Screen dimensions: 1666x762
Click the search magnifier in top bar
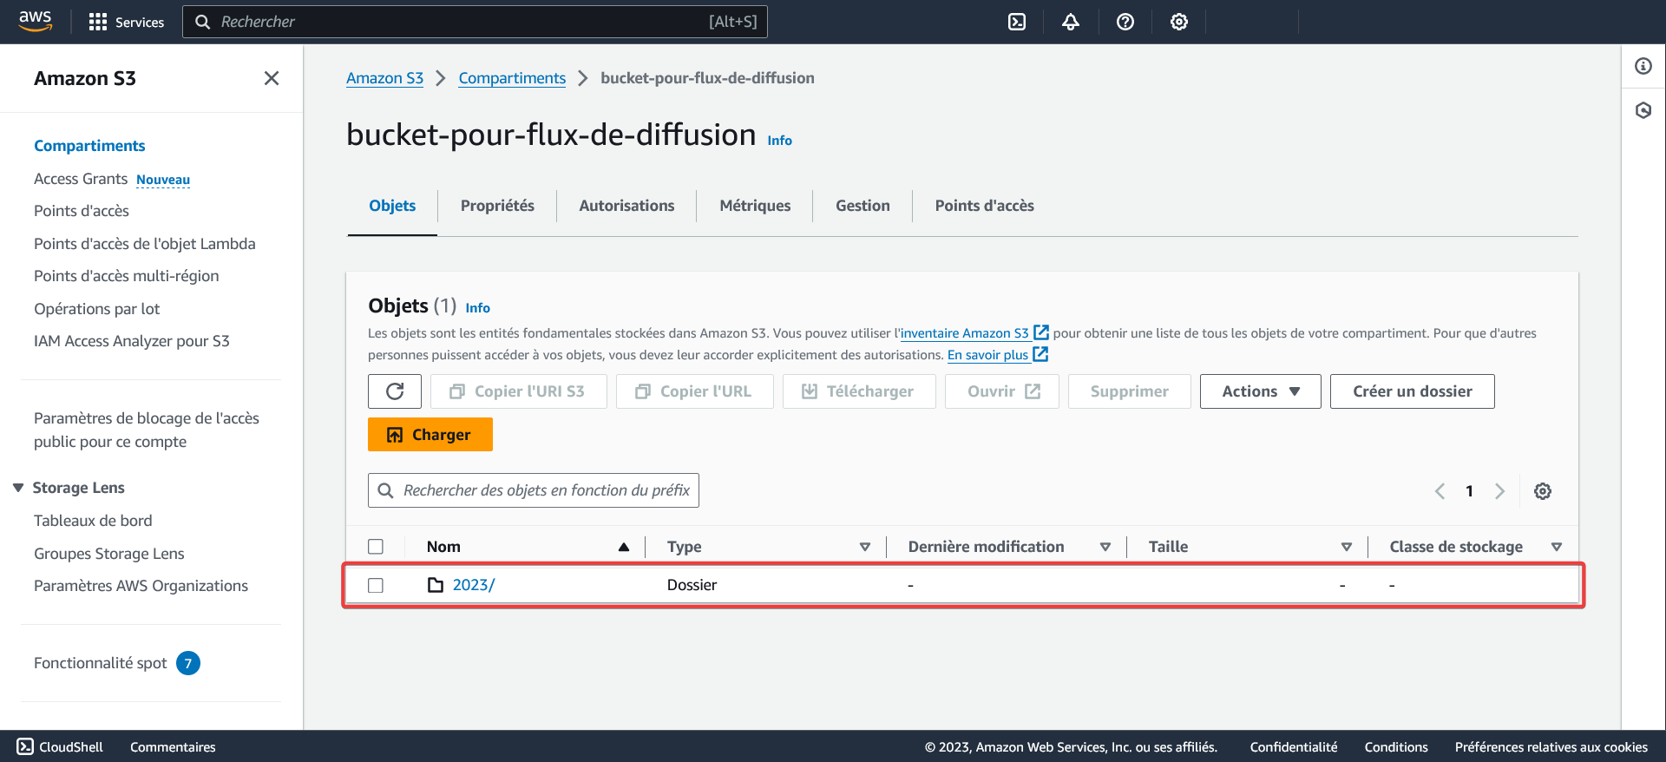point(203,22)
